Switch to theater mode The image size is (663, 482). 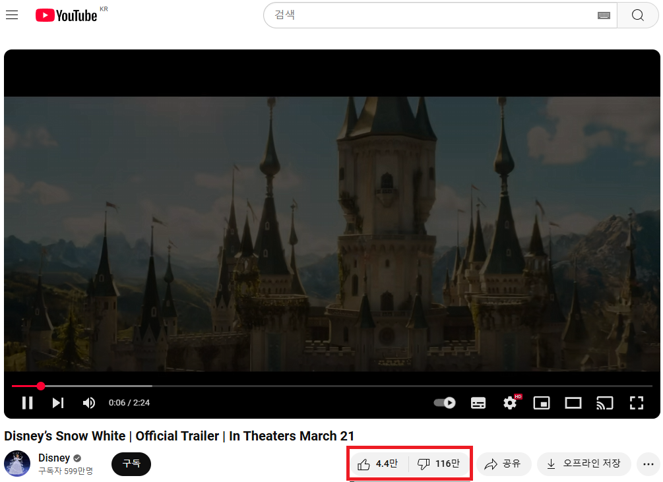(x=573, y=403)
